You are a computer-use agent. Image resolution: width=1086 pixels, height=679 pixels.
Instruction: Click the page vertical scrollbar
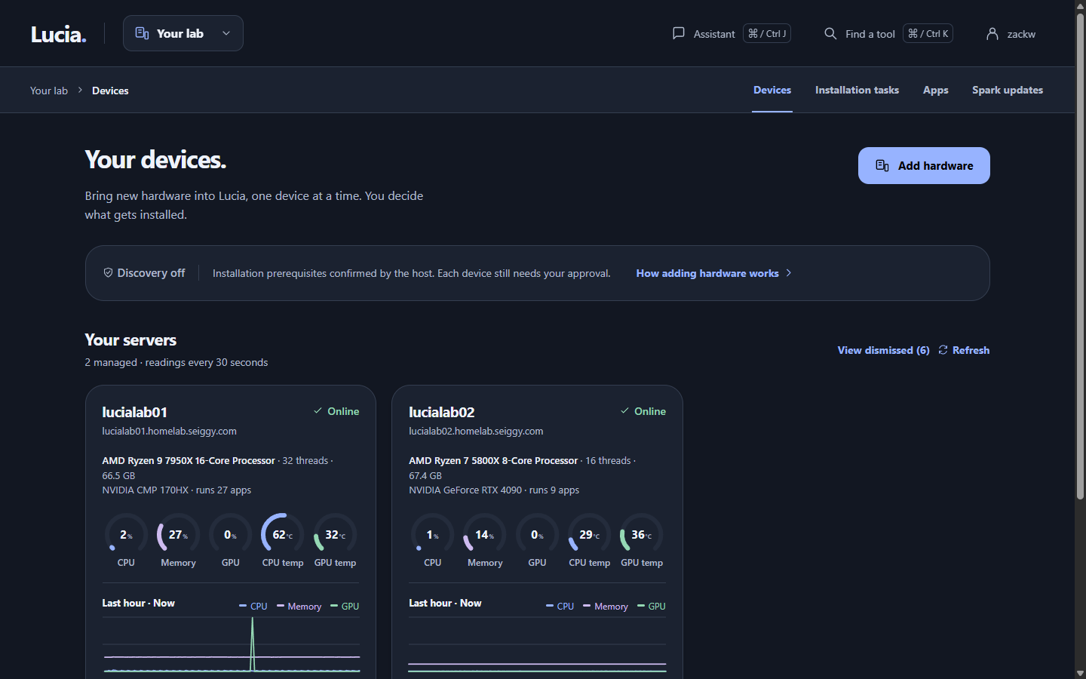click(1080, 257)
